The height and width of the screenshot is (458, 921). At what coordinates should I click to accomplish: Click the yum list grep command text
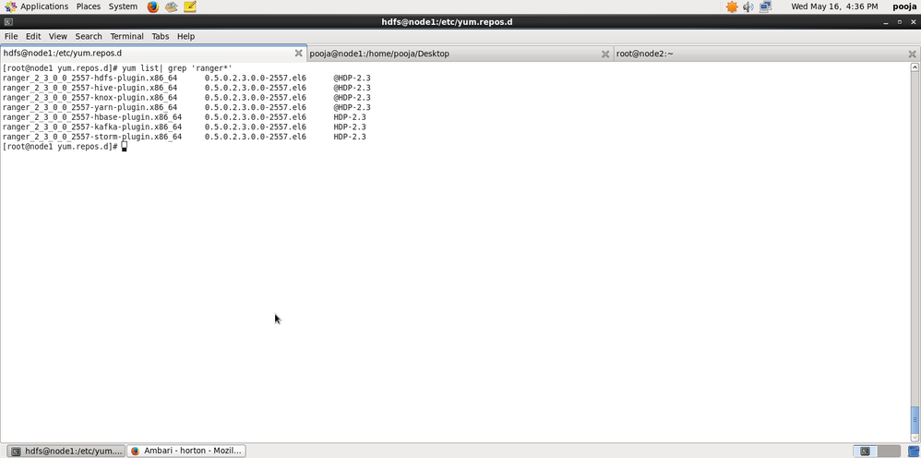click(x=177, y=68)
